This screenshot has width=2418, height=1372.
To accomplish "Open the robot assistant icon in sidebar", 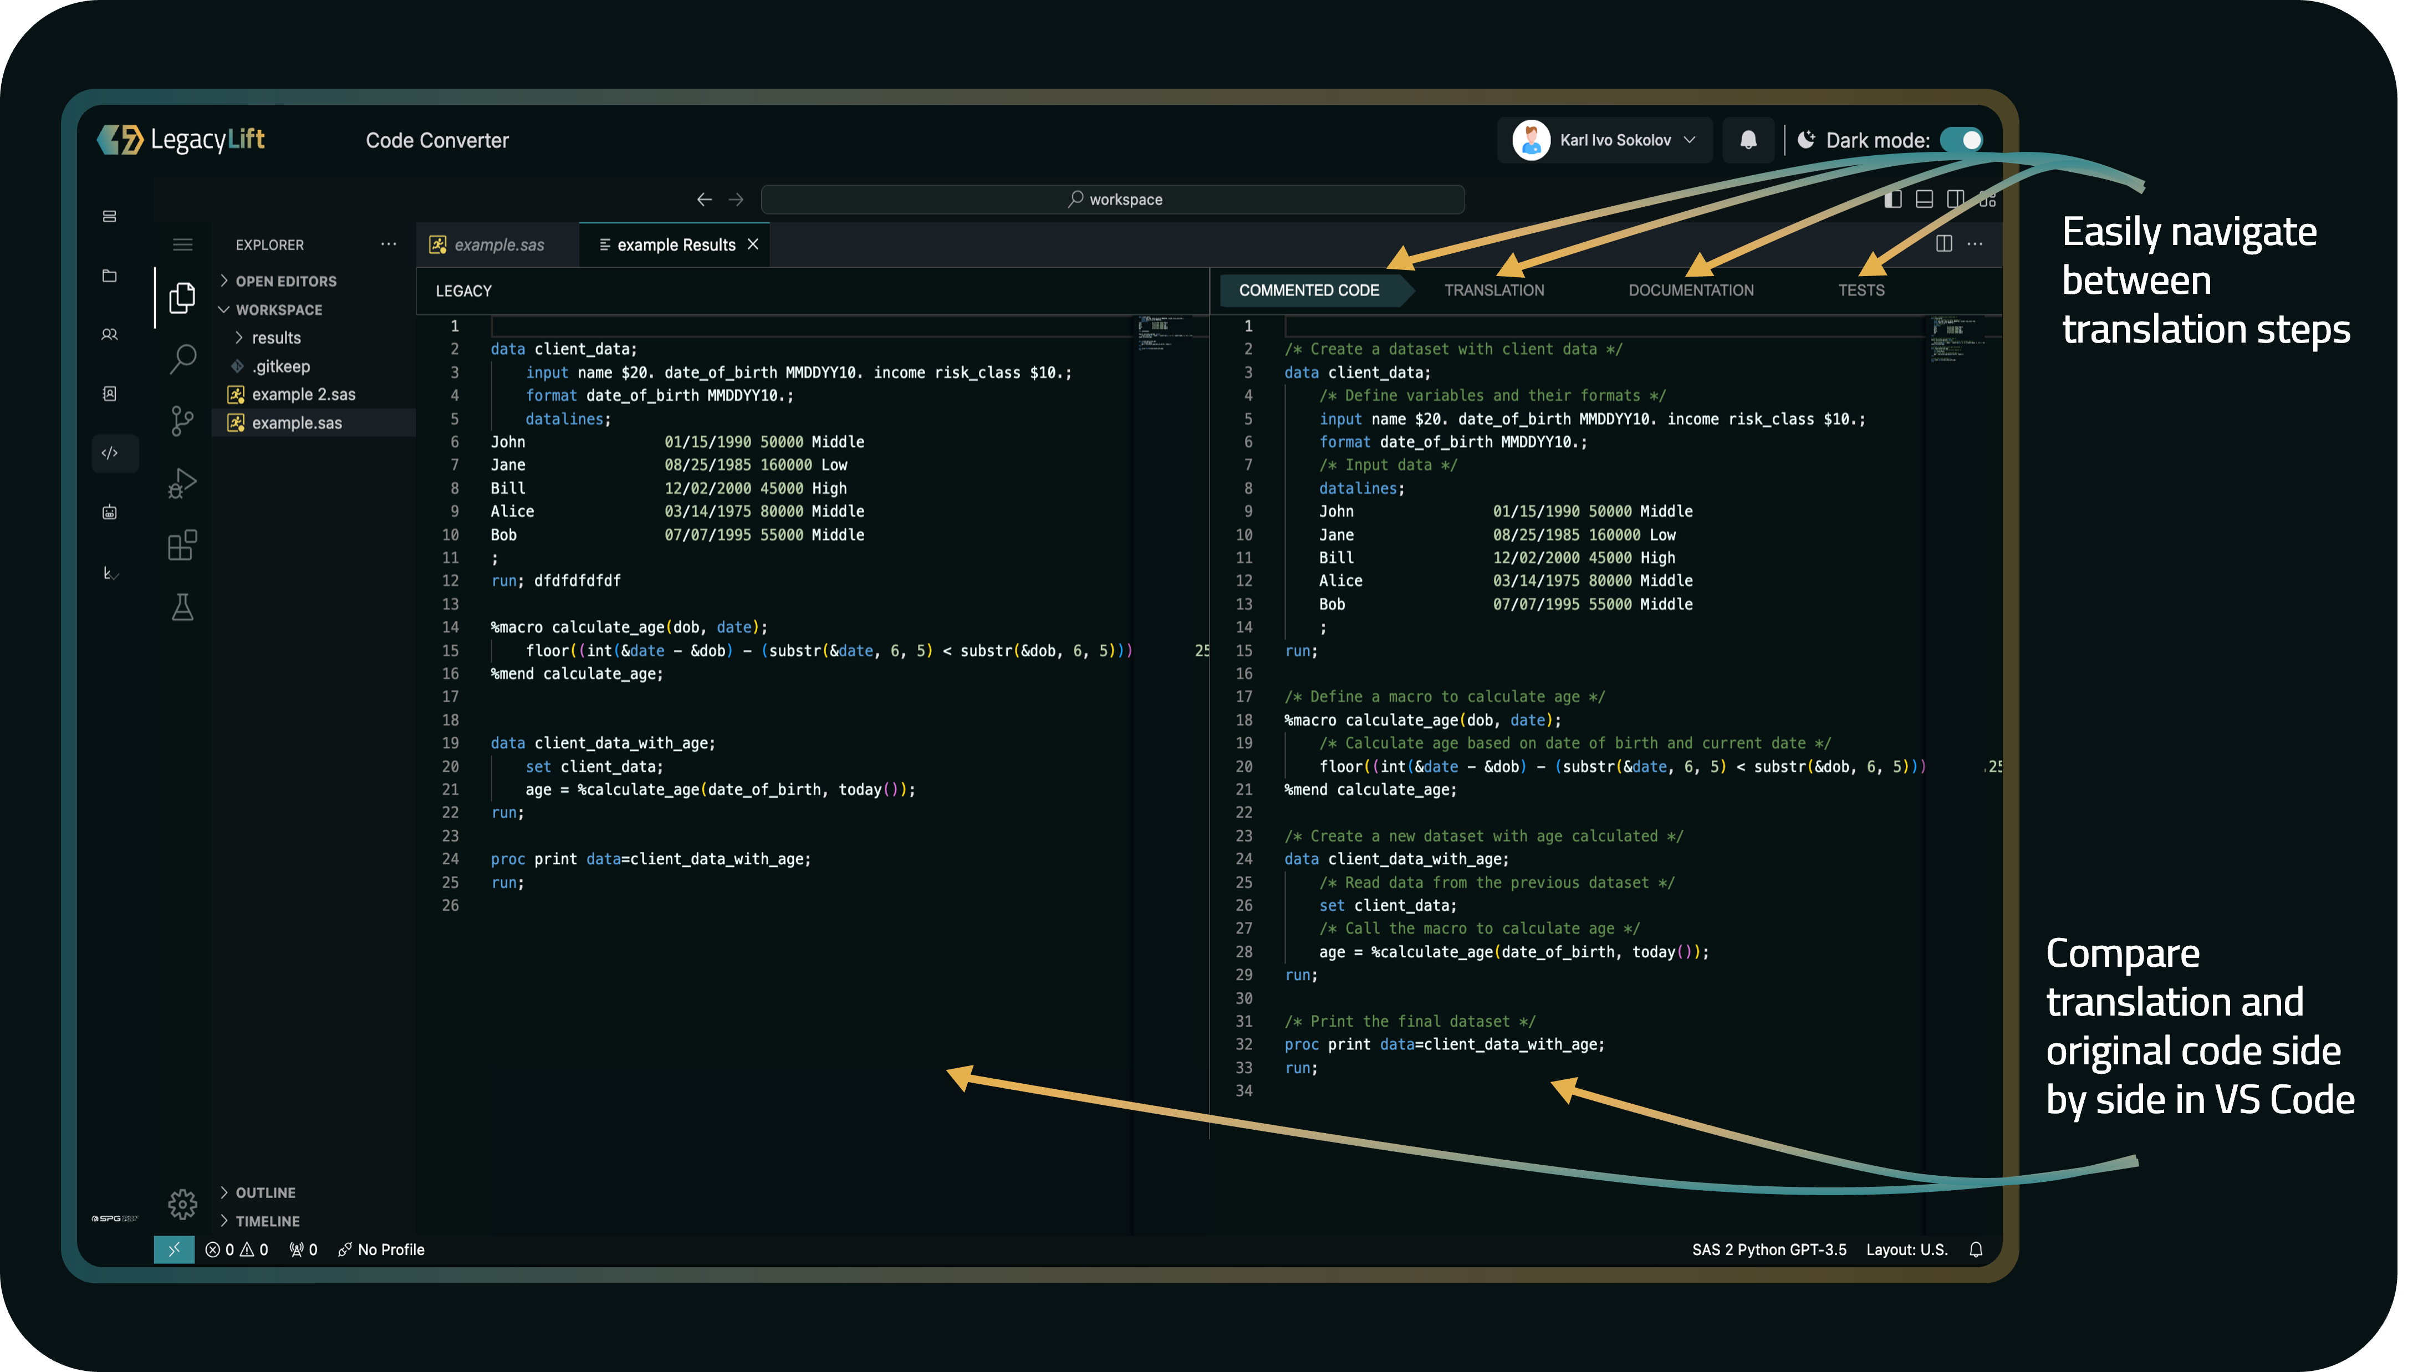I will [x=109, y=513].
